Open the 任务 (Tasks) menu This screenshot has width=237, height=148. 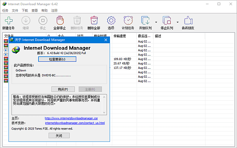[5, 11]
